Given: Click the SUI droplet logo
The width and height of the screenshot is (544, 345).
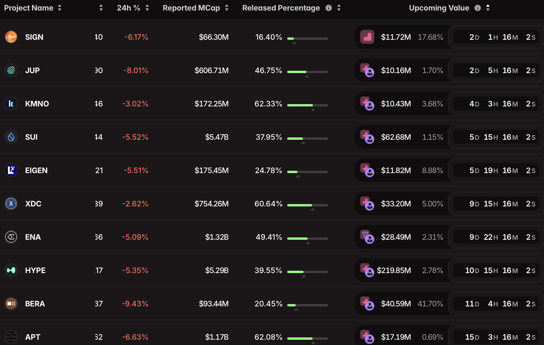Looking at the screenshot, I should point(11,137).
